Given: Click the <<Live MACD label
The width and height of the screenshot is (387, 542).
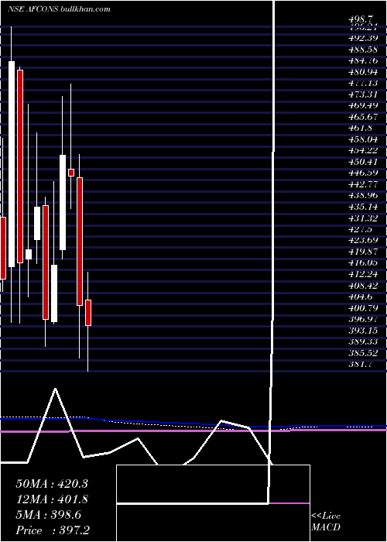Looking at the screenshot, I should 326,522.
